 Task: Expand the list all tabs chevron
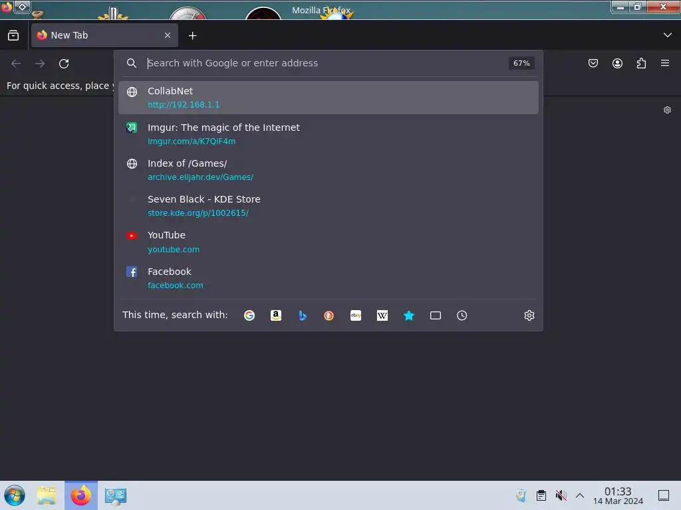(667, 35)
